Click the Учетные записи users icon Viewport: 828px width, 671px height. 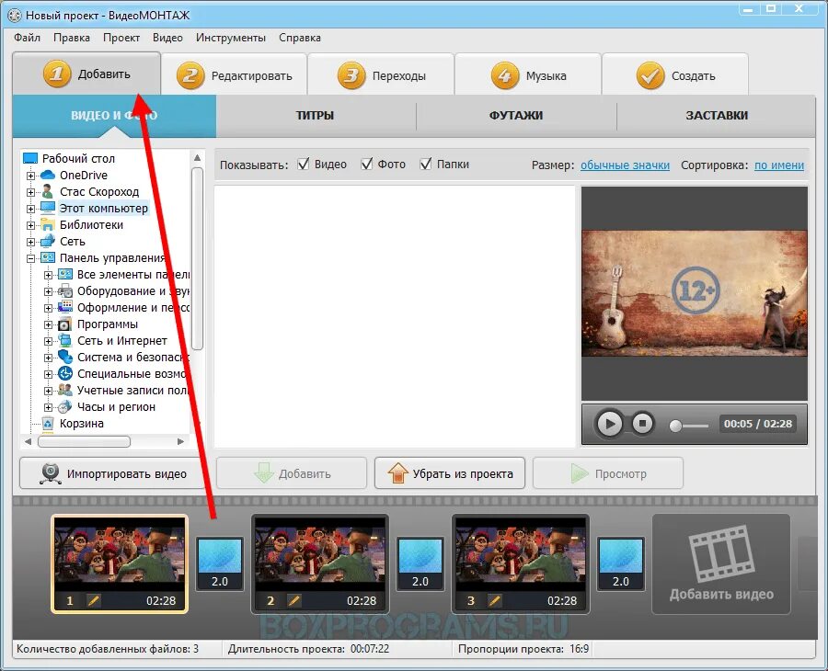click(64, 391)
